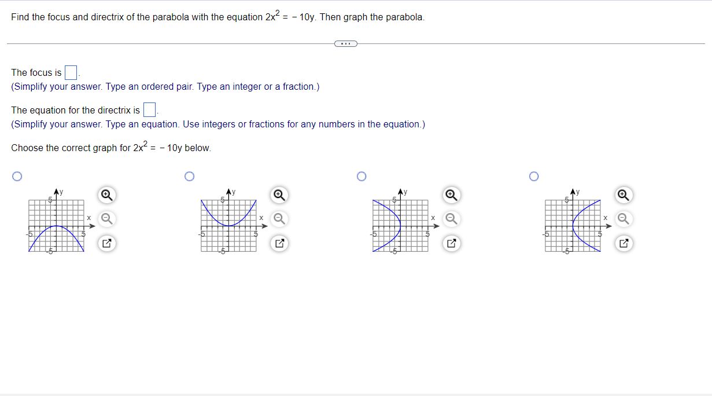Zoom out on the third graph option
This screenshot has height=396, width=712.
pos(451,219)
